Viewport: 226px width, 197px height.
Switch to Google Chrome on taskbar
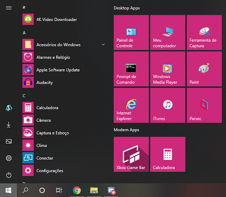pos(77,190)
